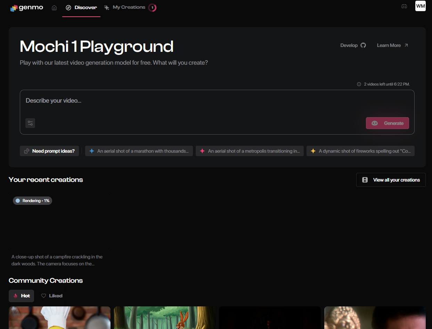Click Need prompt ideas? button
Viewport: 432px width, 329px height.
click(x=49, y=151)
